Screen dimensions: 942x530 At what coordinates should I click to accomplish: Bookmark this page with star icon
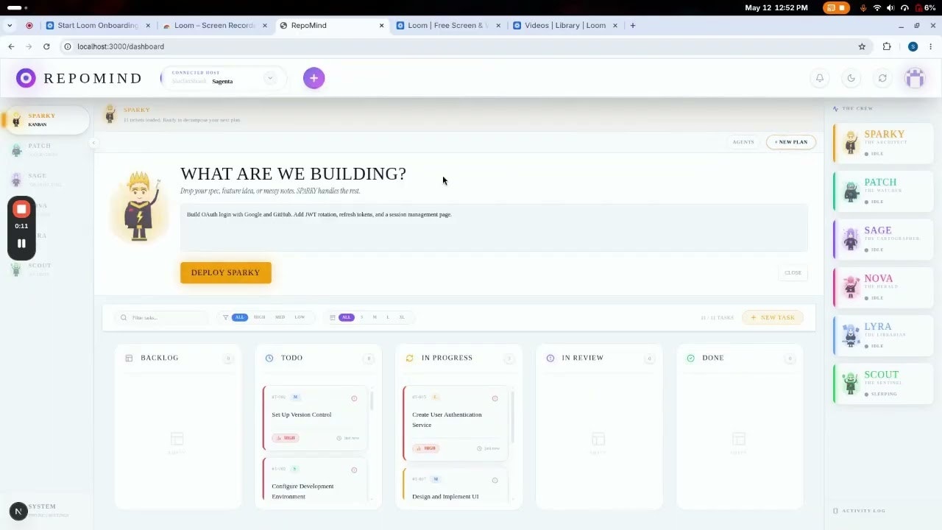(x=862, y=46)
